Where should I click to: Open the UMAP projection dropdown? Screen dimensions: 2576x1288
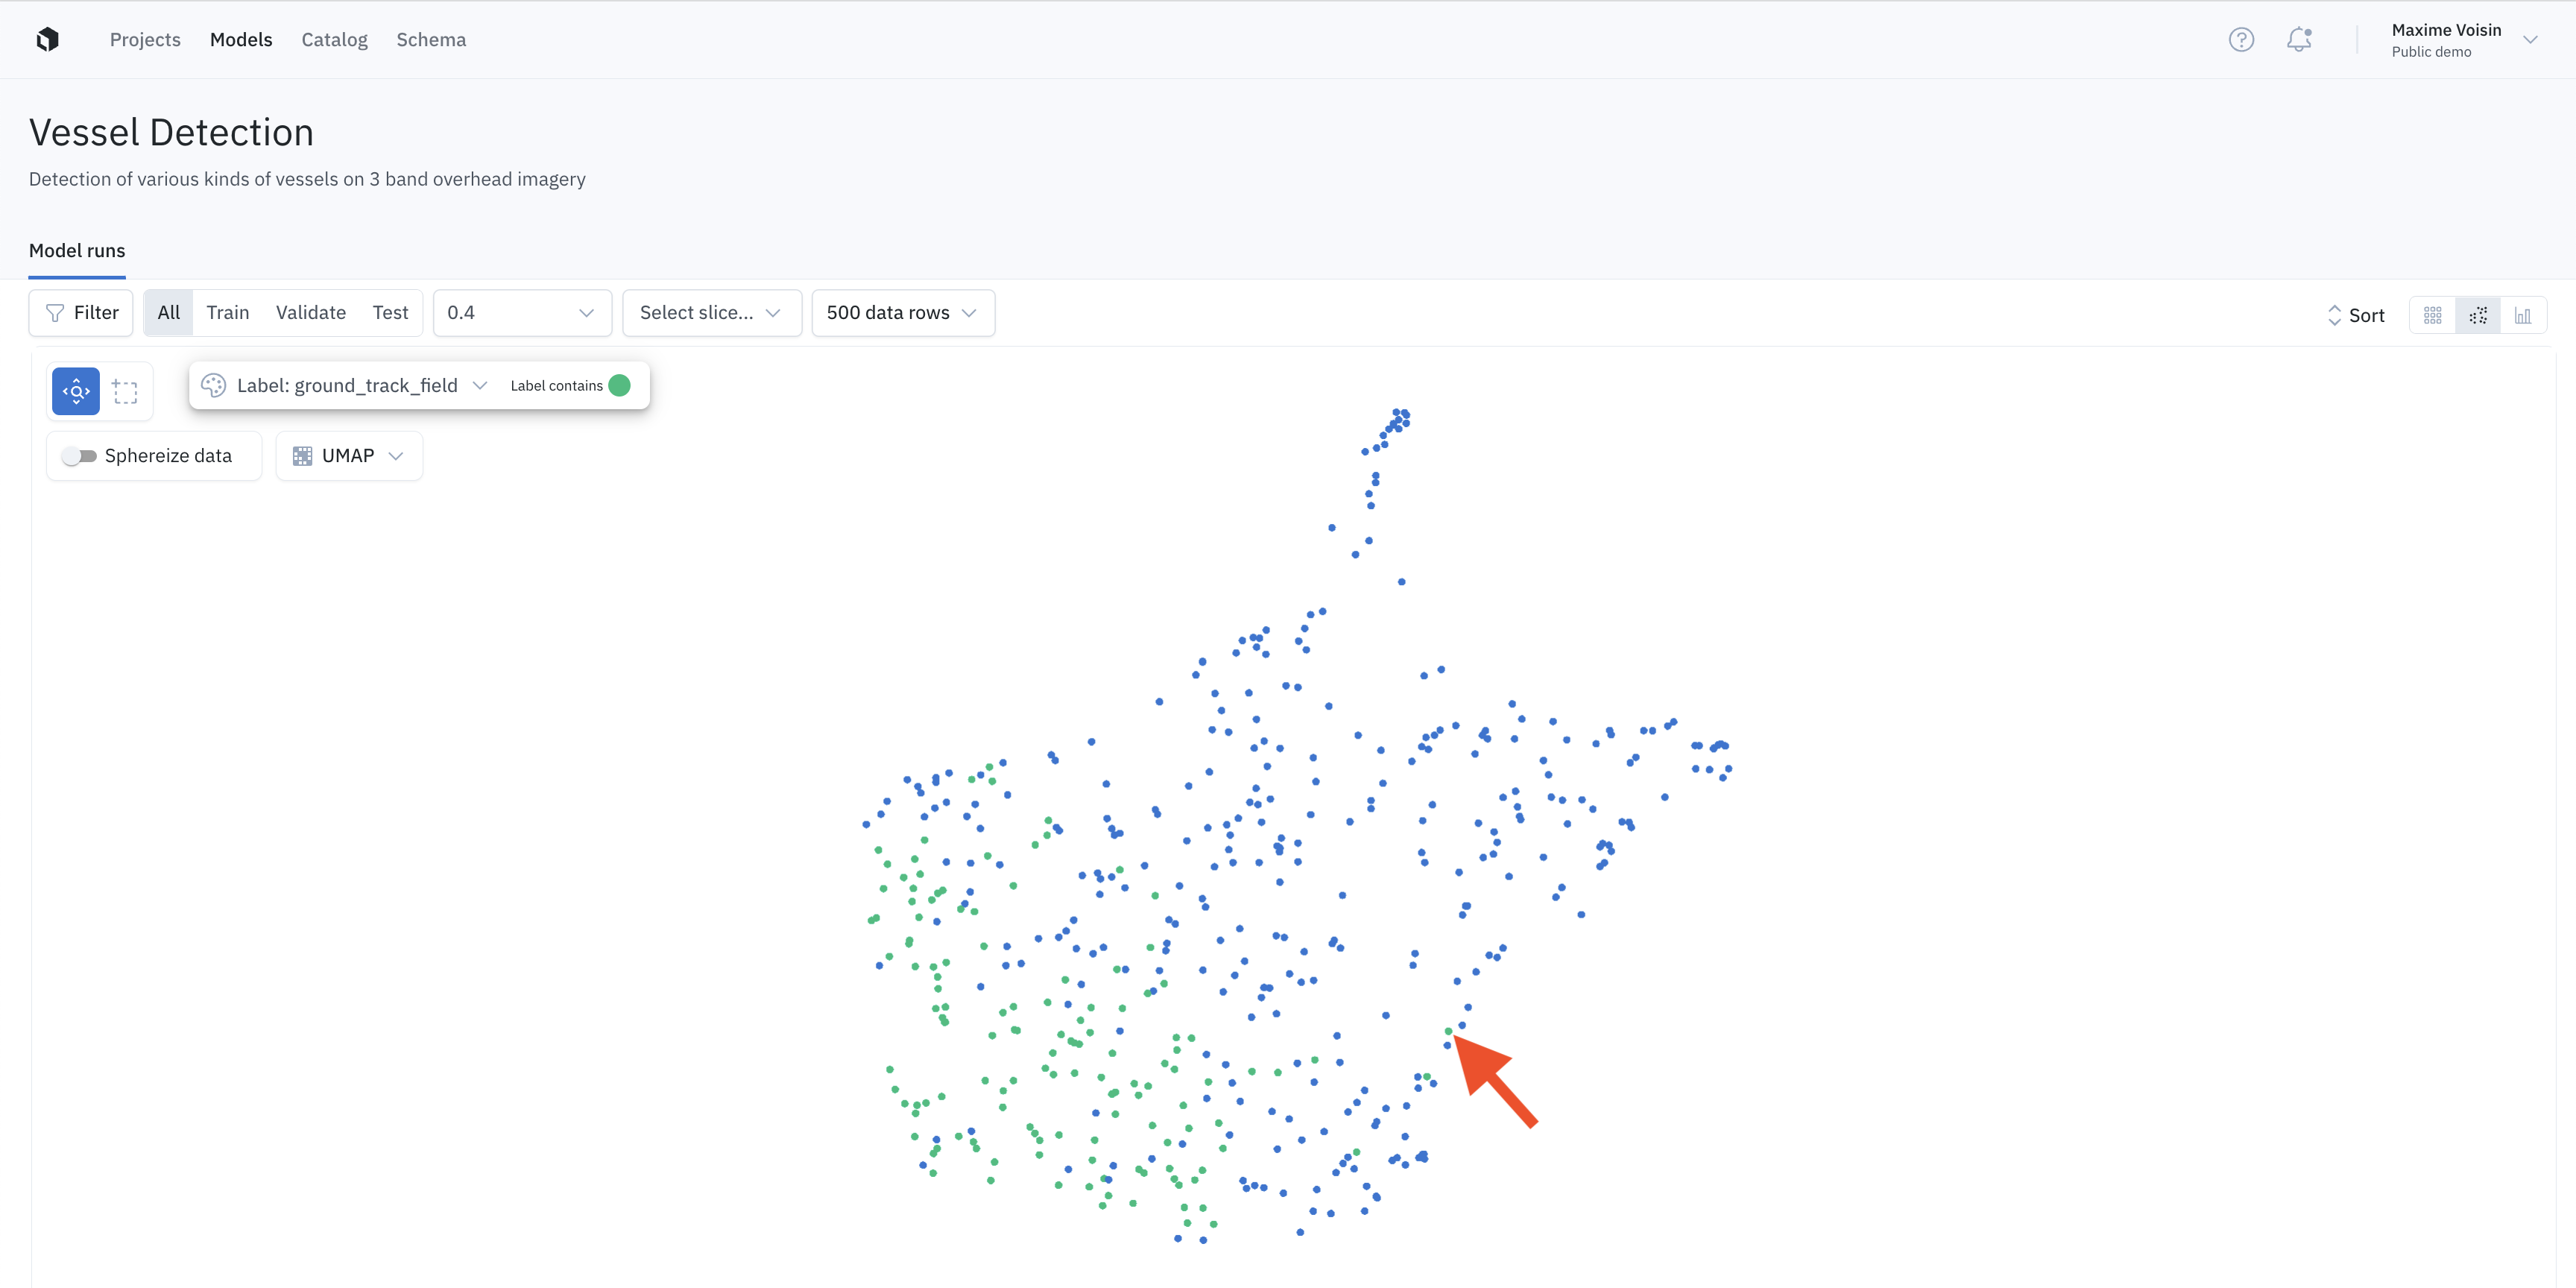click(349, 456)
